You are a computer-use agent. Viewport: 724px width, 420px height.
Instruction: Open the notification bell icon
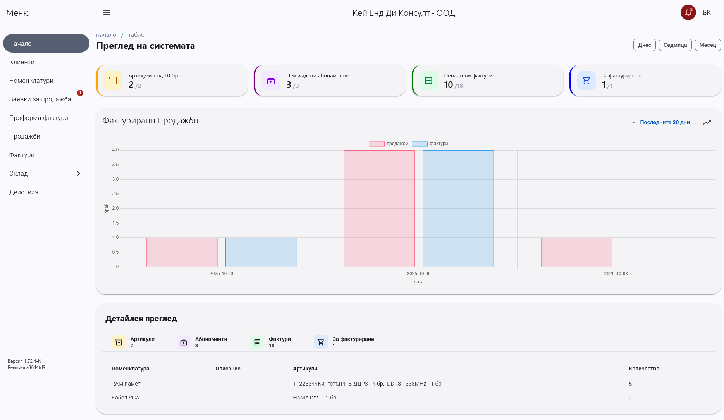[688, 12]
